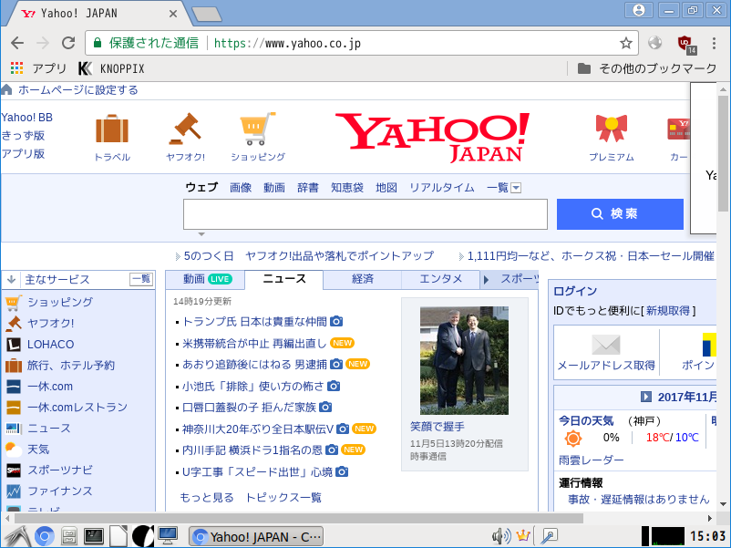Open the Yahoo! BB link

tap(26, 118)
